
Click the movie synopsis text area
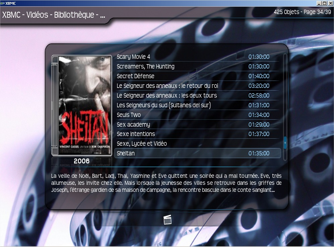[166, 183]
